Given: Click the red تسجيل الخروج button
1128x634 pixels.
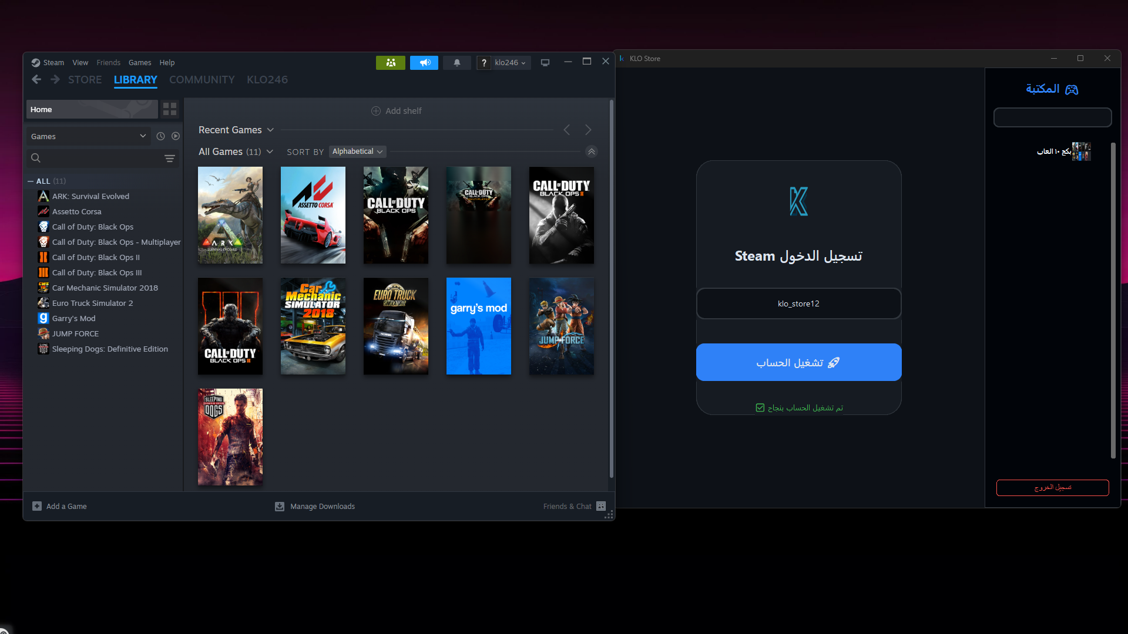Looking at the screenshot, I should [x=1053, y=488].
